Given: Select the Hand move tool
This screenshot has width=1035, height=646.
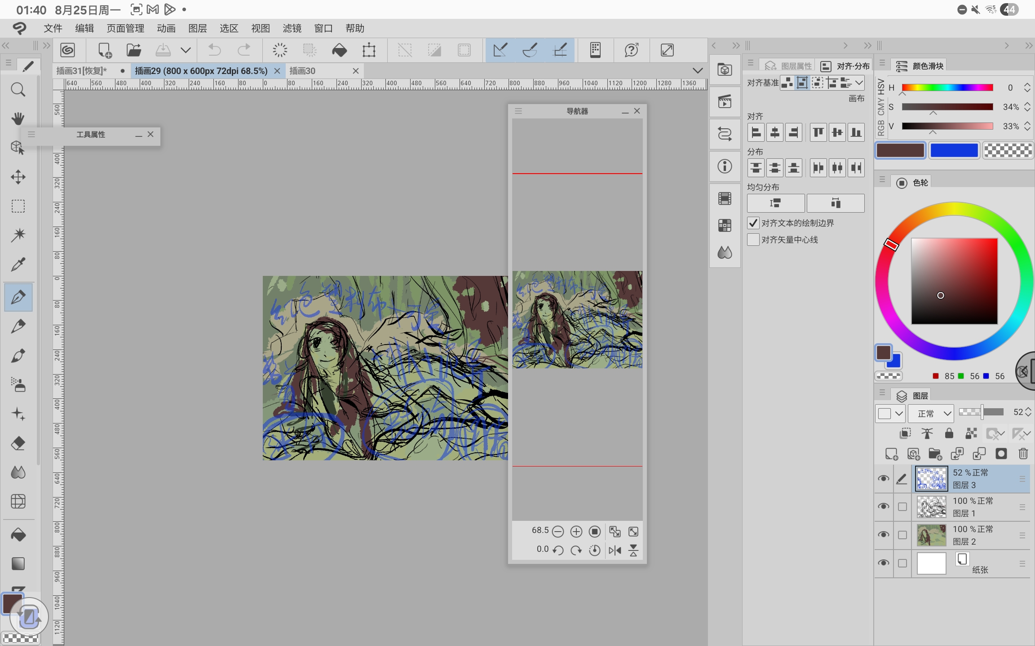Looking at the screenshot, I should 18,119.
